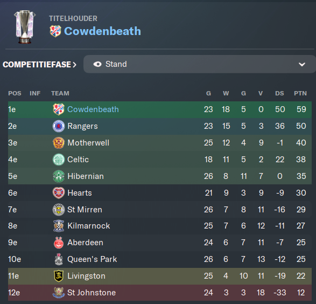Open the St Mirren team link
The width and height of the screenshot is (316, 304).
click(x=85, y=210)
